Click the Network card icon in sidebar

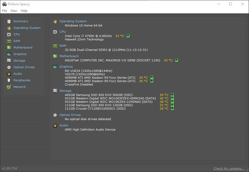[9, 87]
